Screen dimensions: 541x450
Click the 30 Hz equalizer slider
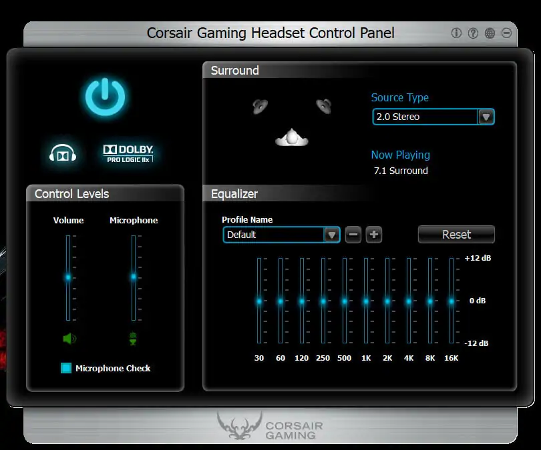tap(259, 301)
